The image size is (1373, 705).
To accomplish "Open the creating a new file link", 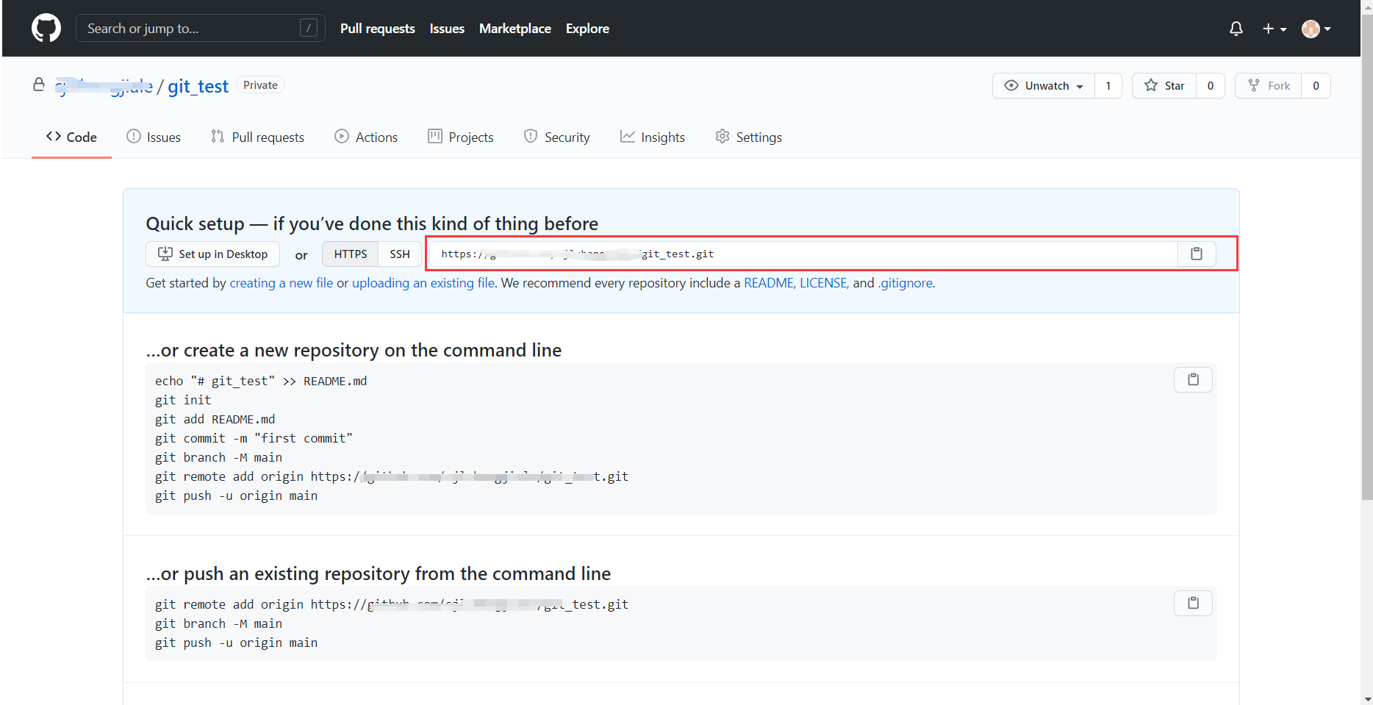I will pyautogui.click(x=282, y=283).
